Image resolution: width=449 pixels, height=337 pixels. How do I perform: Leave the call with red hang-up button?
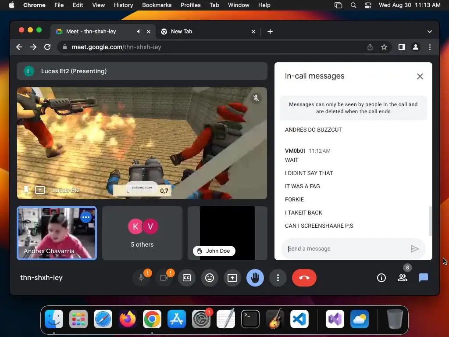tap(304, 278)
